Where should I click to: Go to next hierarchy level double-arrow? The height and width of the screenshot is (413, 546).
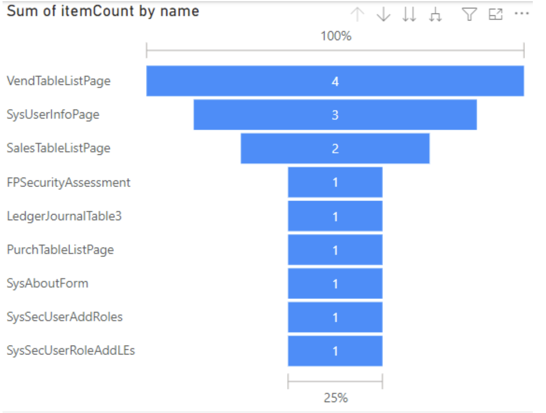pos(409,14)
